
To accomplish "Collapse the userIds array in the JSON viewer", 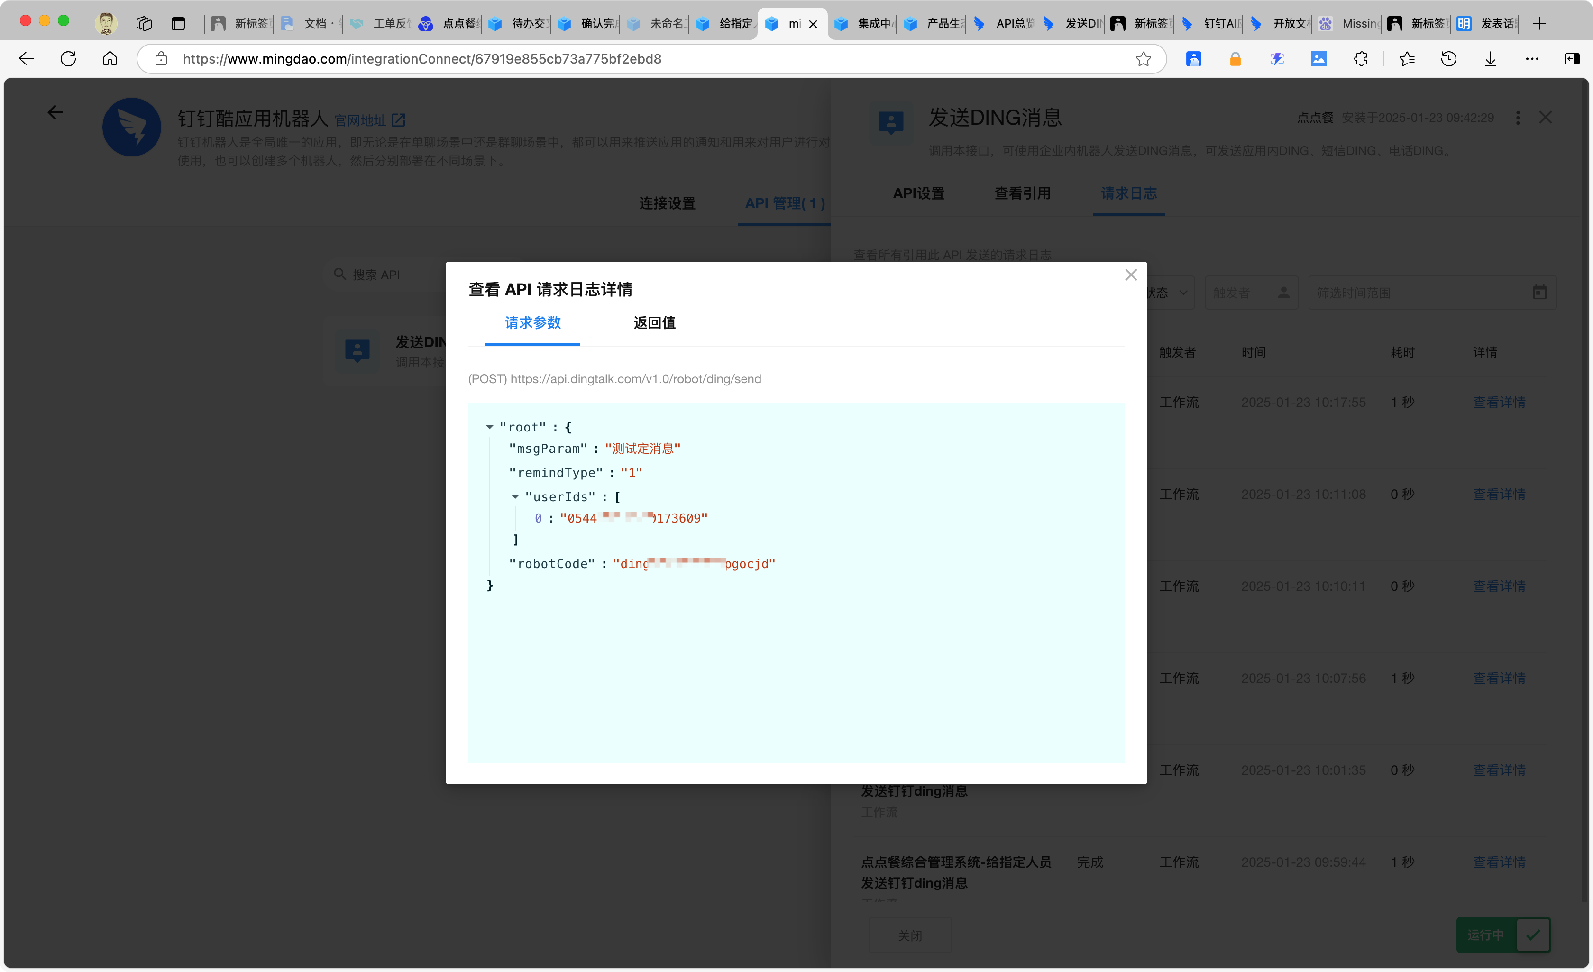I will (x=515, y=497).
